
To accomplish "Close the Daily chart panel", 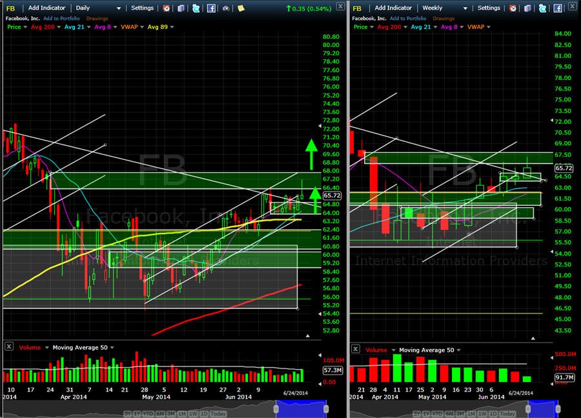I will (x=340, y=6).
